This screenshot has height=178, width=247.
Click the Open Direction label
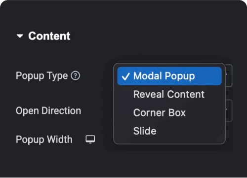[x=48, y=110]
